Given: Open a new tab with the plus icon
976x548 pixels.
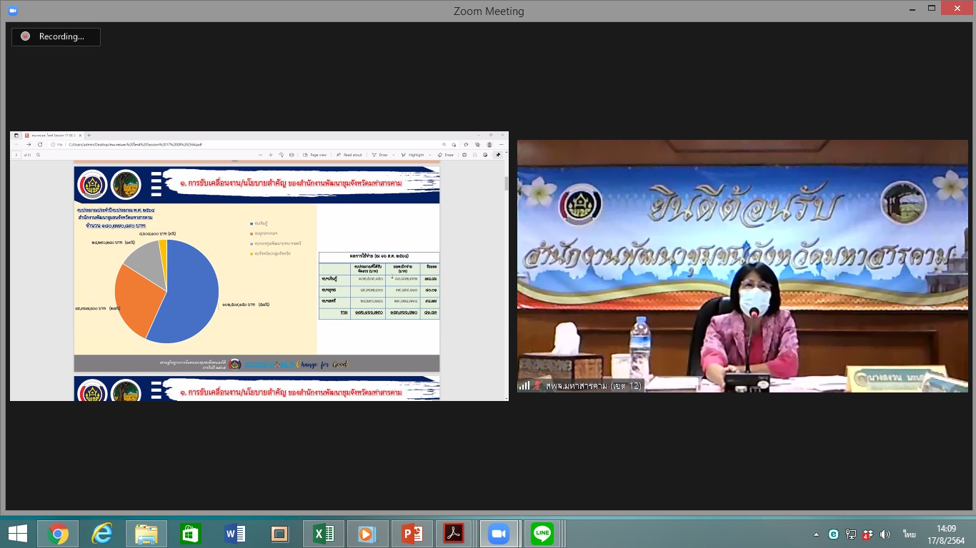Looking at the screenshot, I should tap(89, 136).
